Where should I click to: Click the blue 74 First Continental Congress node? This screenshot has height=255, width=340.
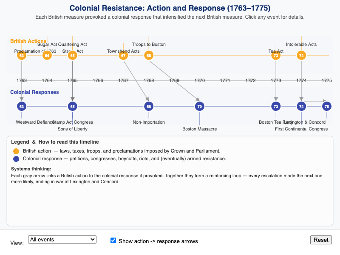[301, 107]
